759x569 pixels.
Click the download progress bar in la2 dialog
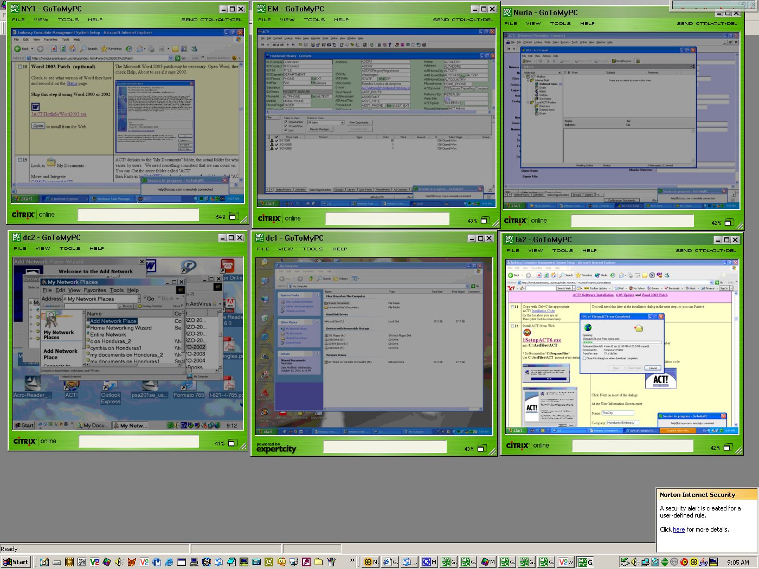622,342
